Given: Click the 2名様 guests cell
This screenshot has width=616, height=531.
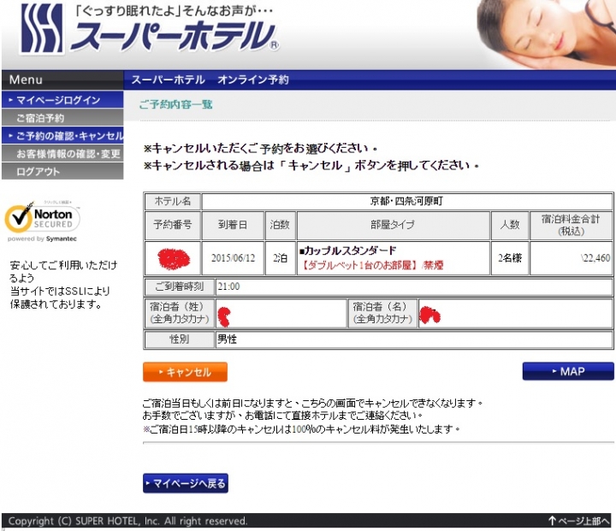Looking at the screenshot, I should click(510, 258).
